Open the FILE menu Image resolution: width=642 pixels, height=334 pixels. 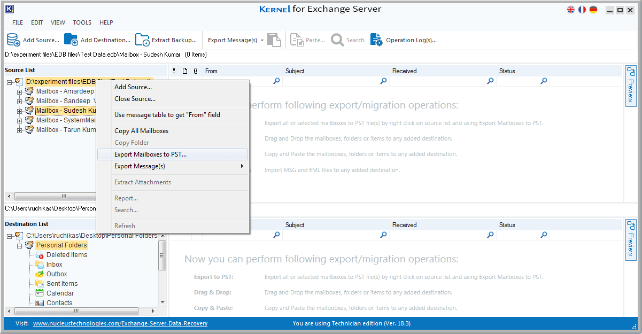tap(18, 22)
